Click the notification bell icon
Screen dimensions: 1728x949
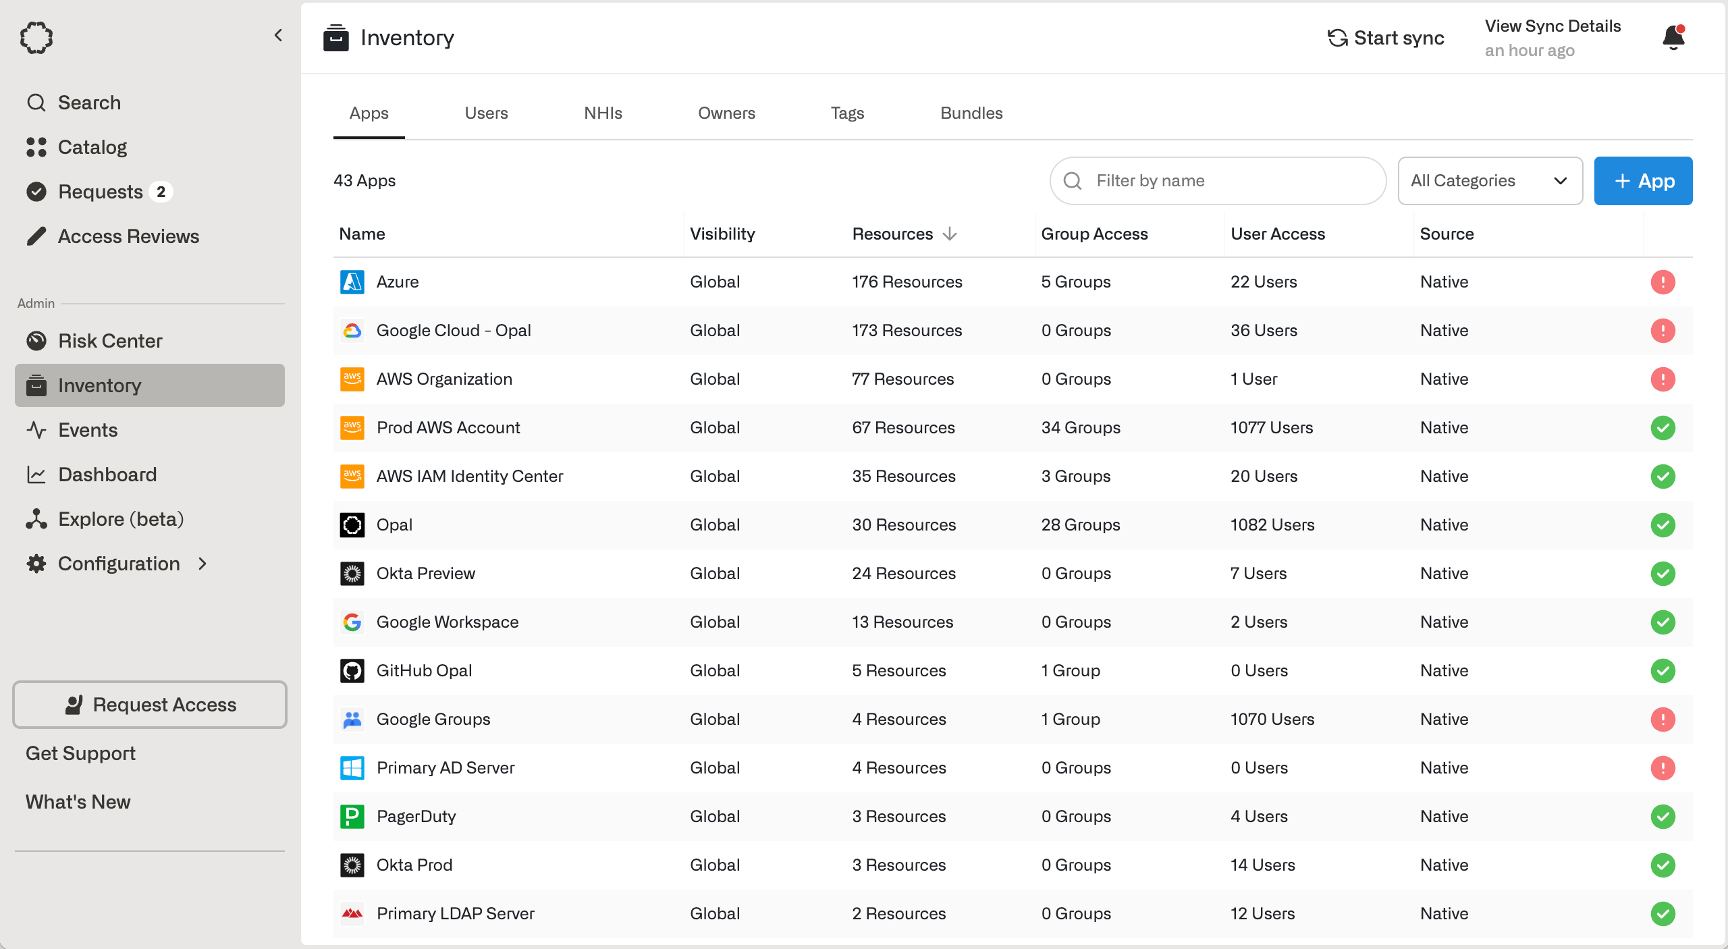(x=1673, y=38)
